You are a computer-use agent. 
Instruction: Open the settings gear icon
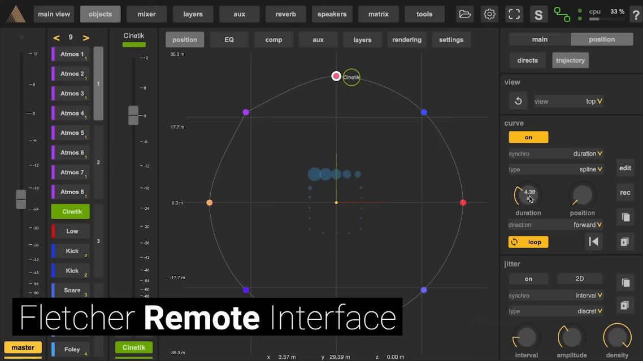[x=489, y=14]
